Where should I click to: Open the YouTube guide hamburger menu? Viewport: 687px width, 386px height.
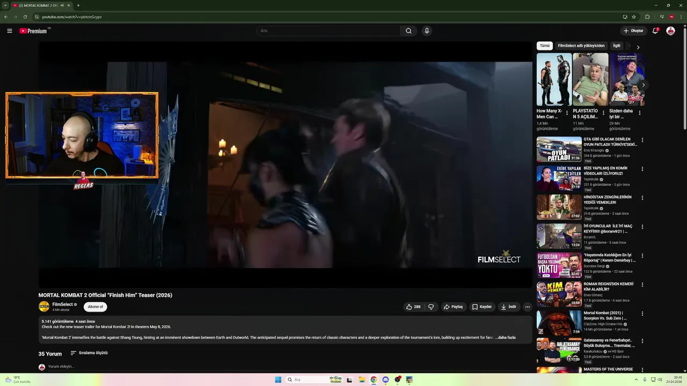pos(10,31)
